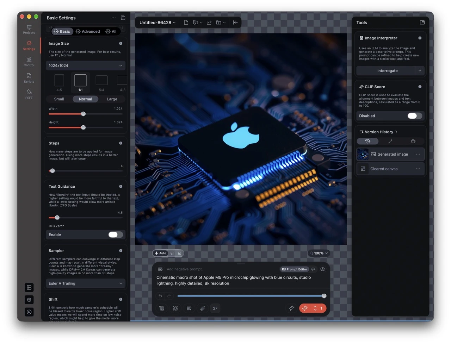Choose the Large image size option
This screenshot has height=344, width=451.
click(x=112, y=99)
